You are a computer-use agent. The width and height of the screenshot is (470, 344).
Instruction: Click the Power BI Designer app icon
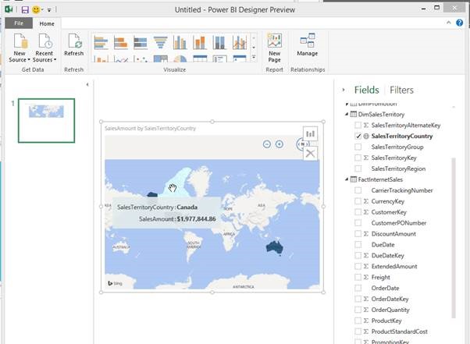pyautogui.click(x=9, y=9)
